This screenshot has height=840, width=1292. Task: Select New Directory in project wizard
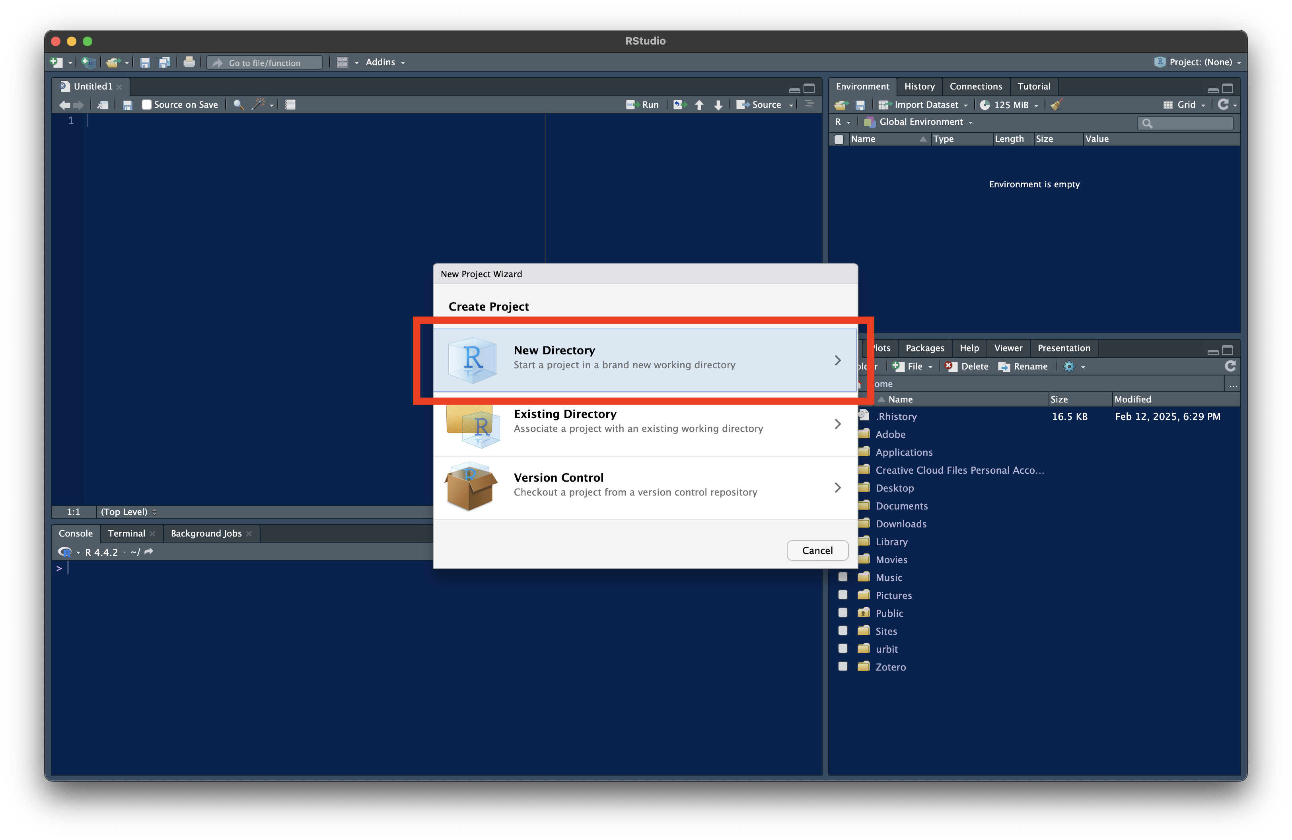645,360
